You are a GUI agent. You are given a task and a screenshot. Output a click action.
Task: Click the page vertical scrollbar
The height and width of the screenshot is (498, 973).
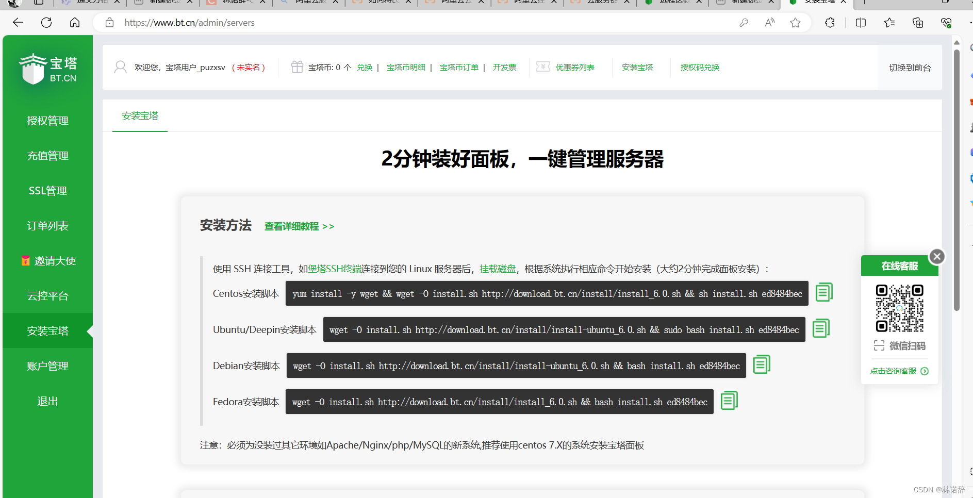tap(956, 180)
